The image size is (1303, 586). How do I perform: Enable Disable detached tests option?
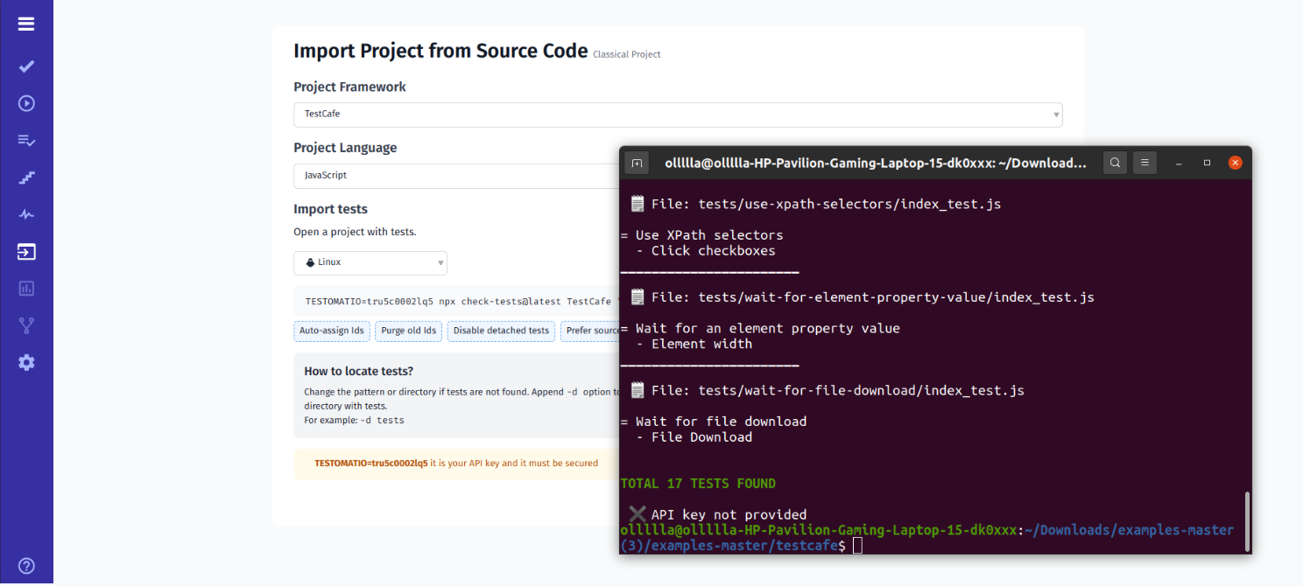(x=501, y=331)
